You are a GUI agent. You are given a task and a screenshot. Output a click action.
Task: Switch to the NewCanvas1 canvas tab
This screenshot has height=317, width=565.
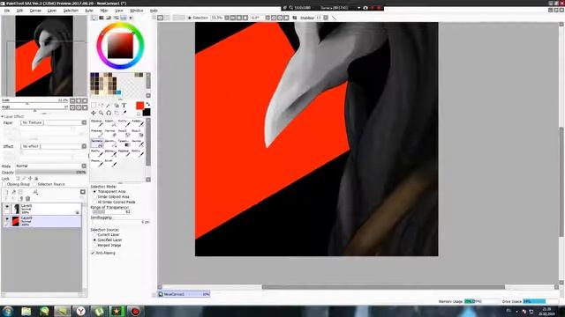185,294
